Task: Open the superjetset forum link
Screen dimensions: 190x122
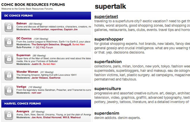Action: (x=106, y=16)
